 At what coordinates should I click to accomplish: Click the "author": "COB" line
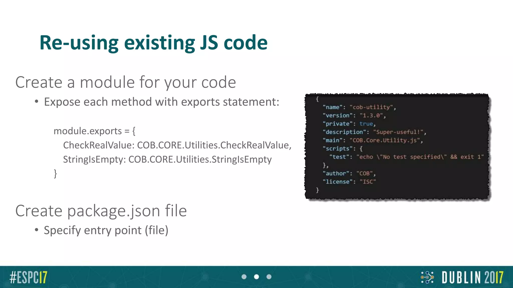(x=349, y=173)
